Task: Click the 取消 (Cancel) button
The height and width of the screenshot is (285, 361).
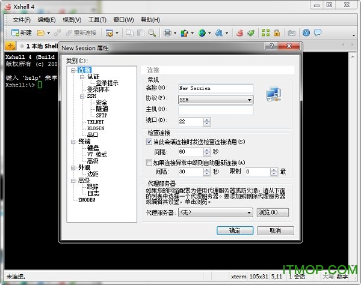Action: point(276,230)
